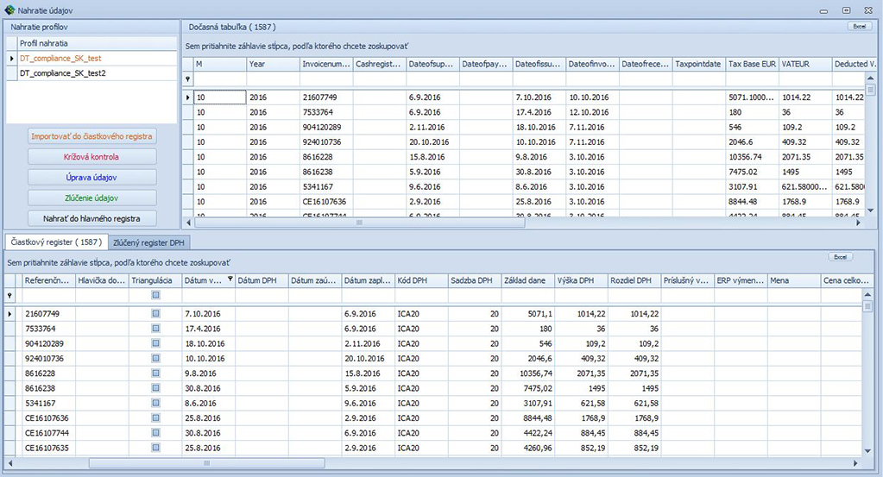Toggle Triangulácia checkbox for row CE16107636
The width and height of the screenshot is (883, 477).
pyautogui.click(x=156, y=418)
